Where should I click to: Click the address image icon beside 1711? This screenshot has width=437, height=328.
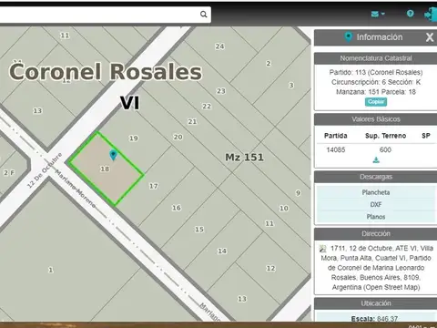pos(322,249)
